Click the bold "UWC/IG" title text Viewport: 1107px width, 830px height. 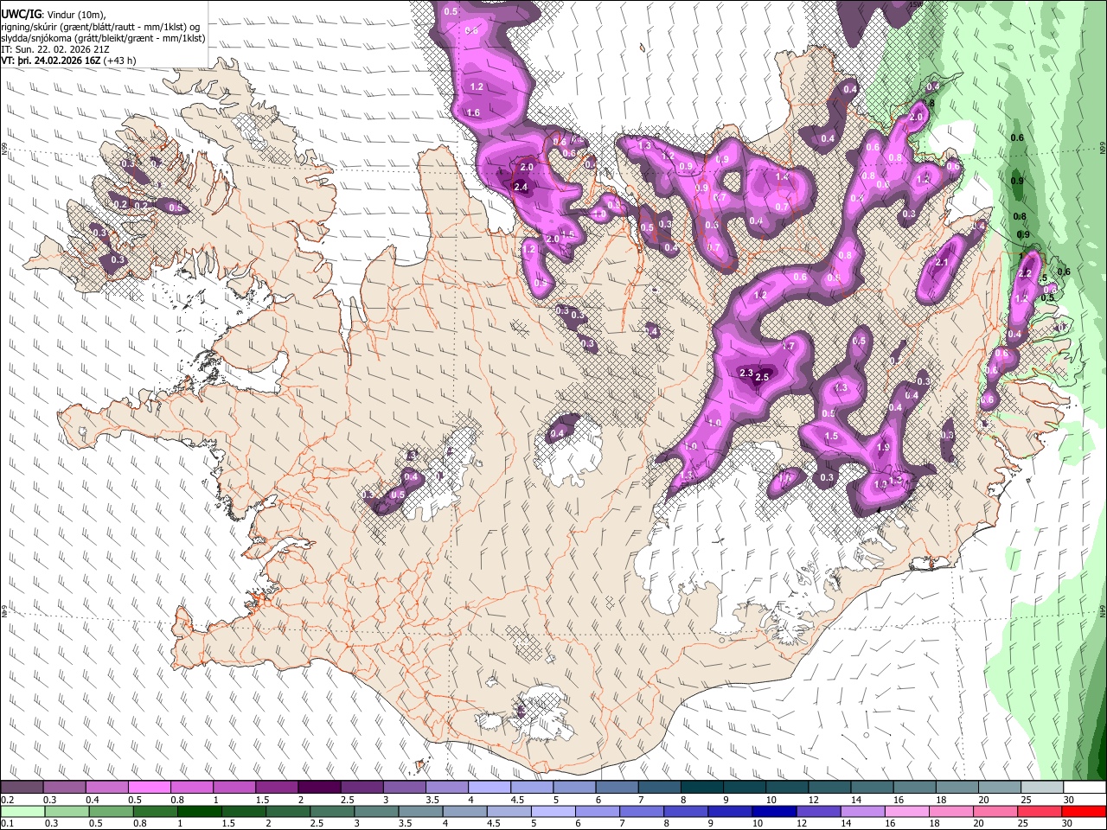21,14
